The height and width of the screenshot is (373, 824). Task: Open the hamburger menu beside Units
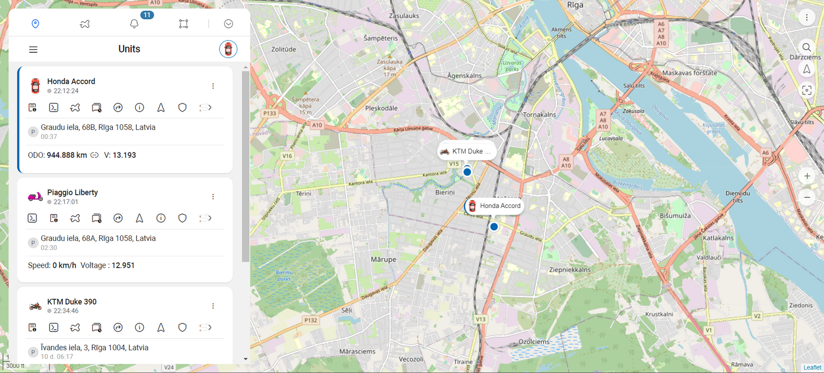pyautogui.click(x=33, y=50)
